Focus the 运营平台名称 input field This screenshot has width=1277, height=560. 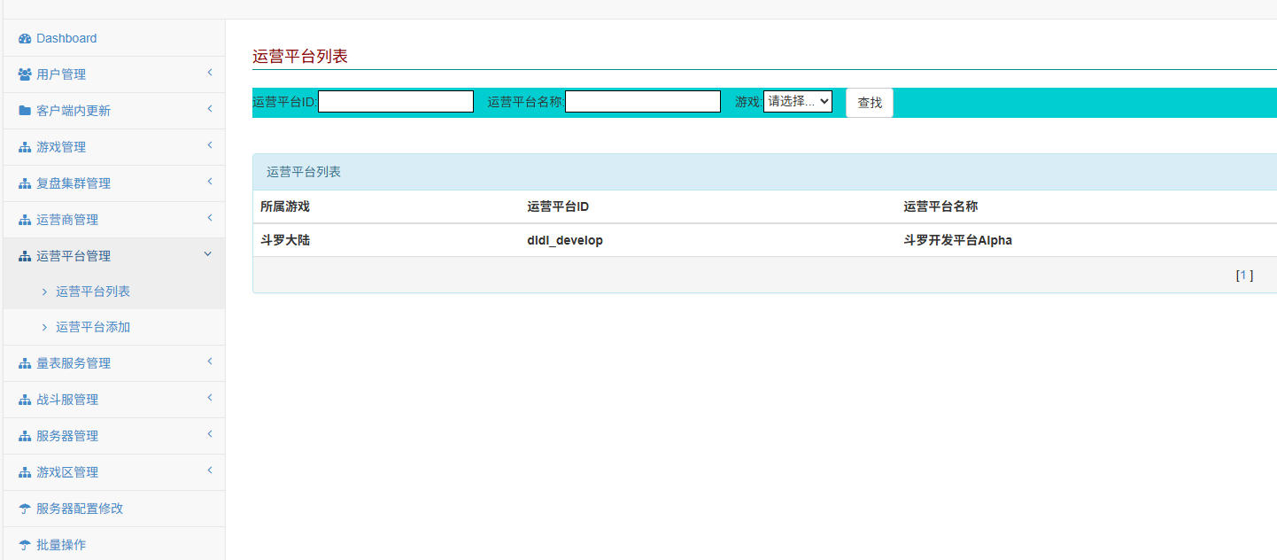coord(643,102)
